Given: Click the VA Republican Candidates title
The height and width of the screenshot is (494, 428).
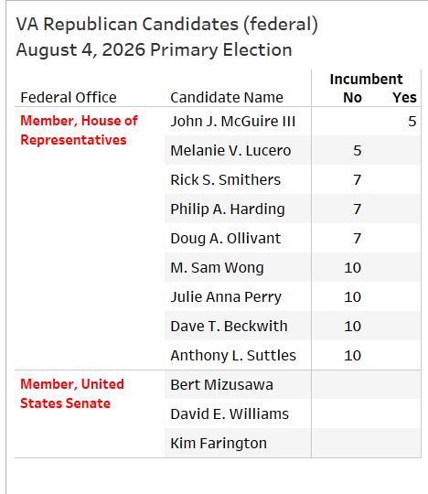Looking at the screenshot, I should (x=167, y=25).
